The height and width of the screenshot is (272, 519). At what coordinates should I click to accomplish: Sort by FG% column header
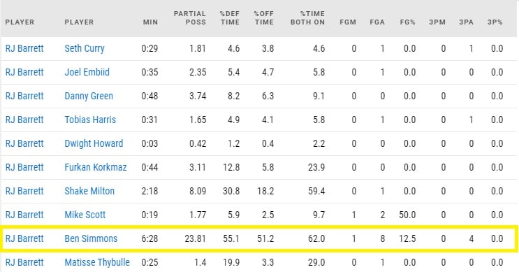(x=407, y=22)
